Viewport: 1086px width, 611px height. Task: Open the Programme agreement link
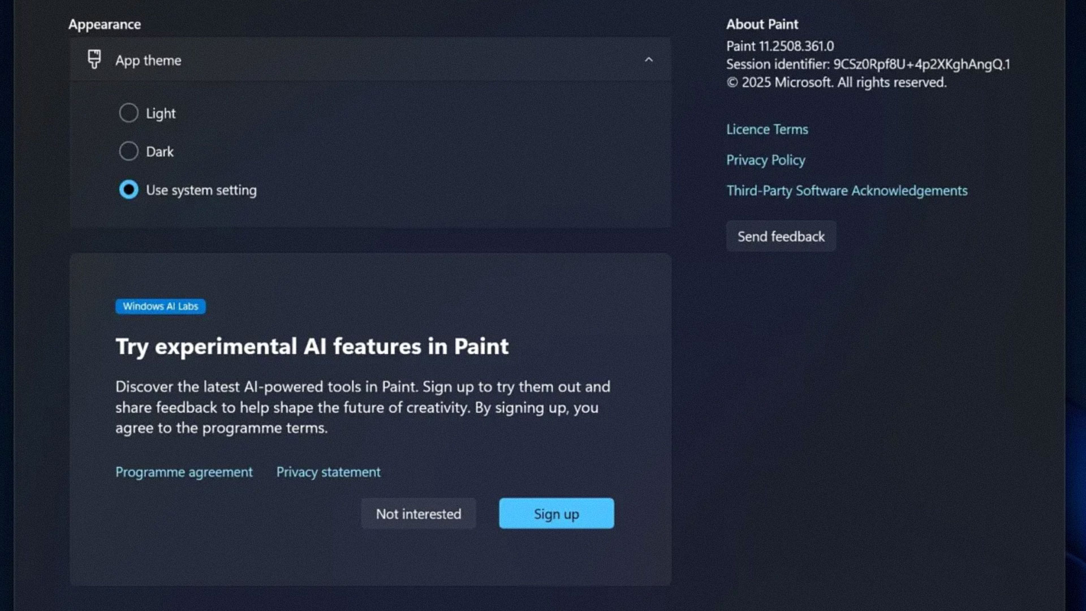tap(184, 472)
